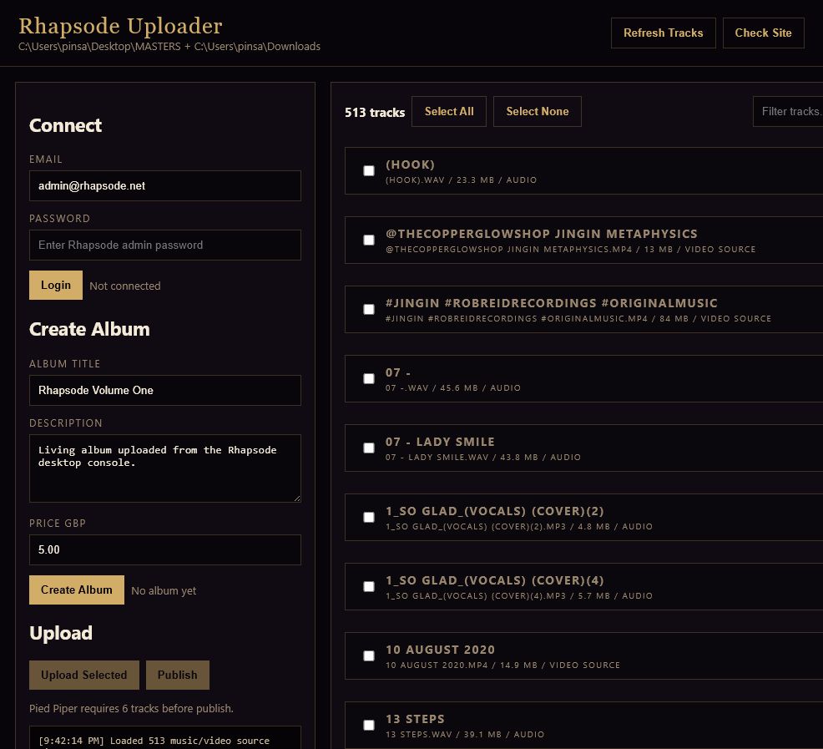Click the 'Create Album' section heading
Screen dimensions: 823x749
tap(89, 329)
